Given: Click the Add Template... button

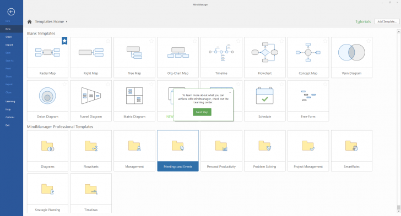Looking at the screenshot, I should tap(387, 21).
